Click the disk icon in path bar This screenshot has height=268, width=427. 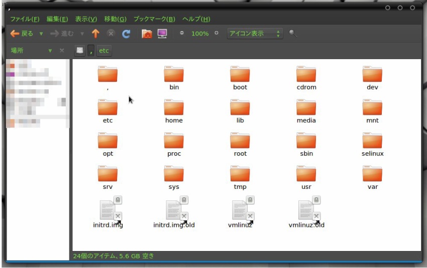(80, 51)
